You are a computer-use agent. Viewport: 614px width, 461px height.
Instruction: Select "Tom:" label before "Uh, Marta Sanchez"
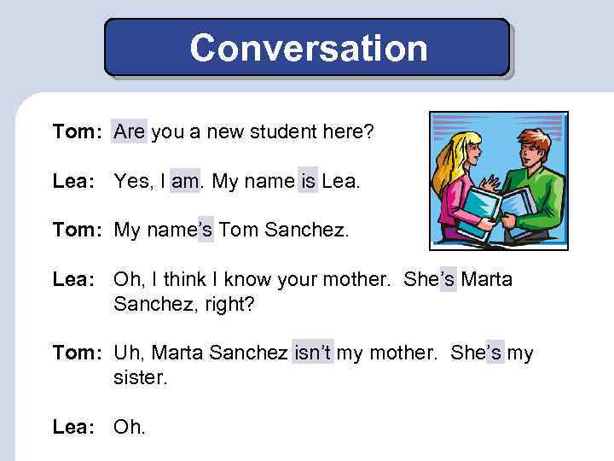tap(78, 353)
